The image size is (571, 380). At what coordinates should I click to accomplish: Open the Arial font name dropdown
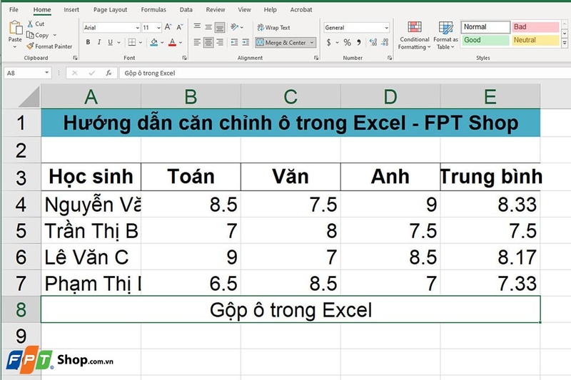tap(137, 28)
